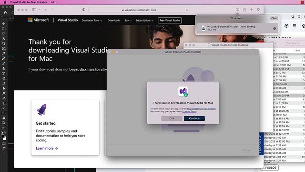The width and height of the screenshot is (305, 172).
Task: Click the Safari share icon
Action: click(x=244, y=10)
